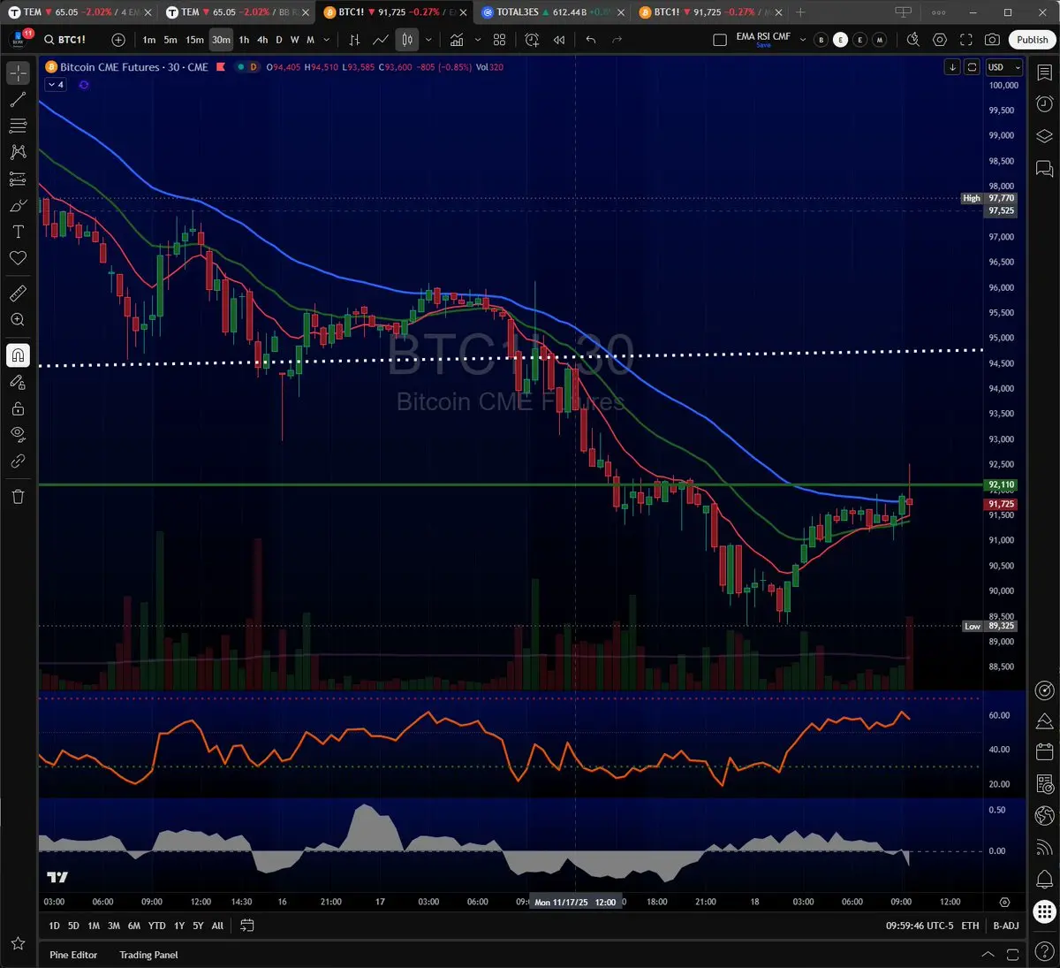Open the timeframe interval dropdown arrow

pyautogui.click(x=327, y=40)
